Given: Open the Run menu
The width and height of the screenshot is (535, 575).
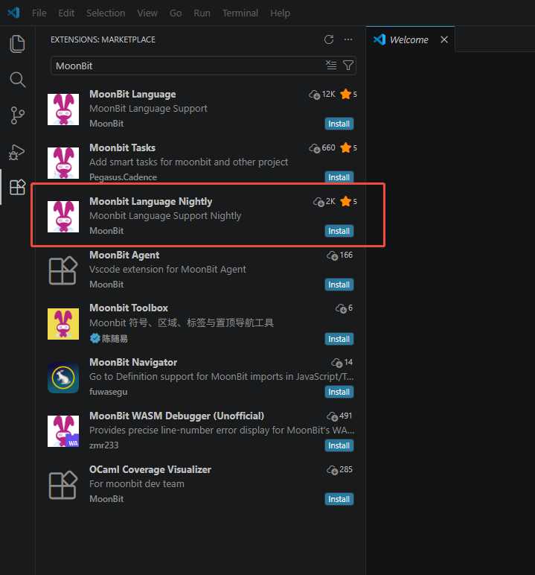Looking at the screenshot, I should pyautogui.click(x=202, y=13).
